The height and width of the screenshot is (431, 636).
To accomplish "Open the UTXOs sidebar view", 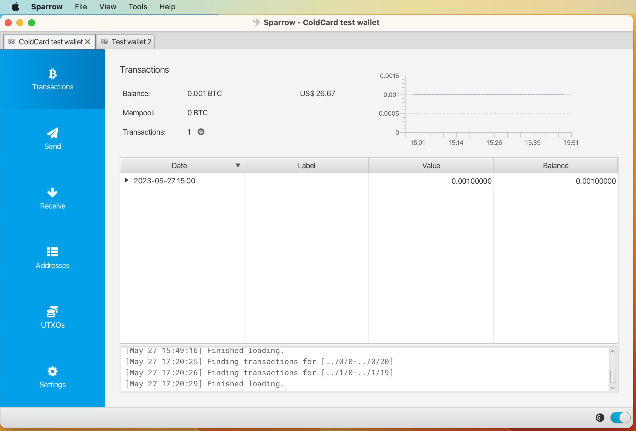I will pyautogui.click(x=53, y=317).
